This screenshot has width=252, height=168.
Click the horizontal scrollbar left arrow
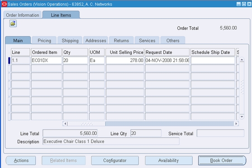click(x=65, y=124)
